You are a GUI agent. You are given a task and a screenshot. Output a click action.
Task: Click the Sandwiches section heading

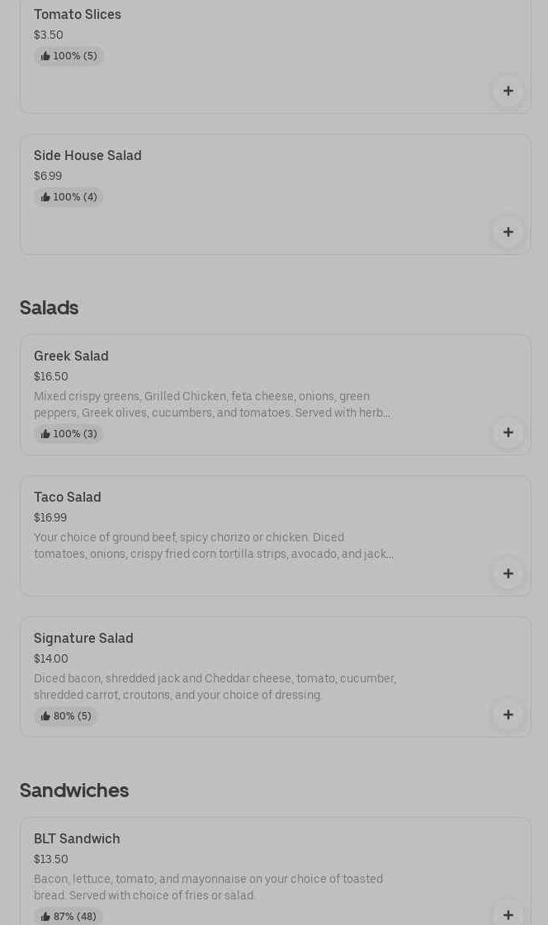point(74,790)
